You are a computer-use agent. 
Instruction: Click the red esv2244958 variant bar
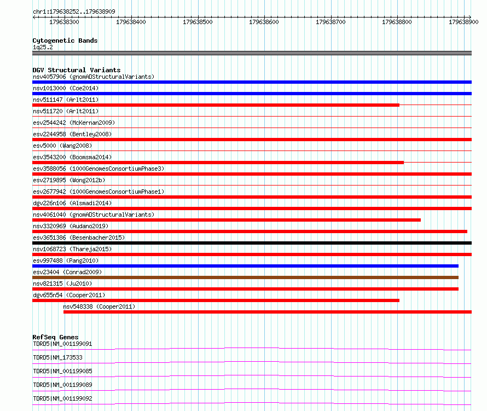252,140
